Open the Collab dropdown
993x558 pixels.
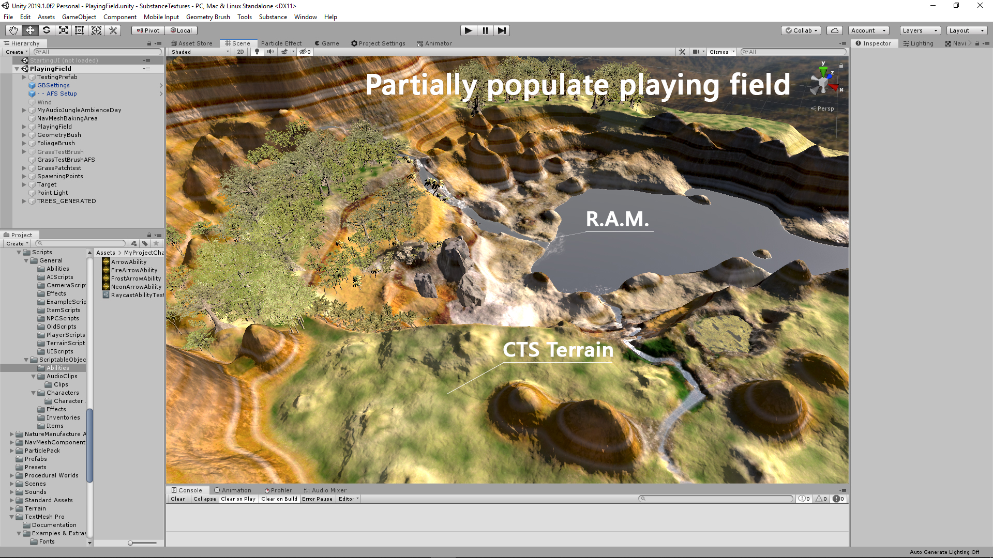(801, 30)
